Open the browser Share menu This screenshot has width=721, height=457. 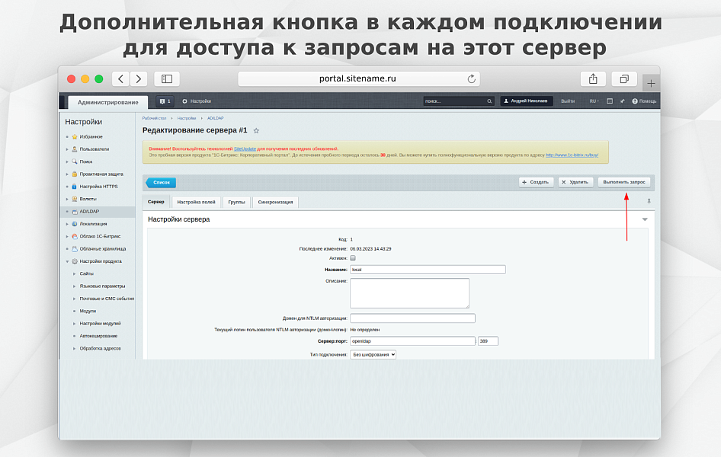(x=593, y=78)
